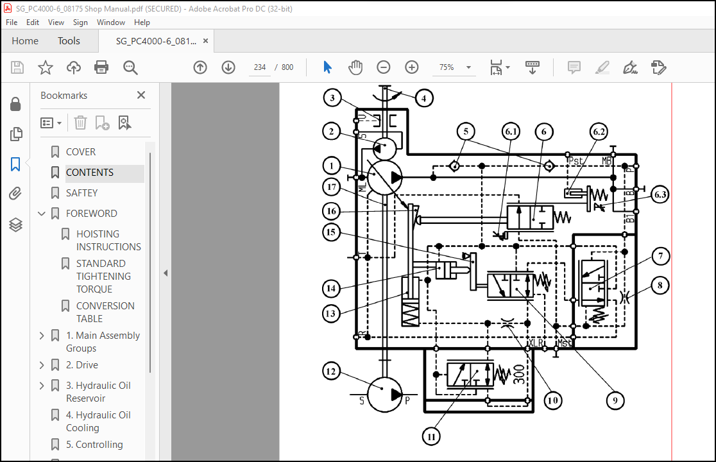Jump to HOISTING INSTRUCTIONS bookmark
The width and height of the screenshot is (716, 462).
pos(108,240)
